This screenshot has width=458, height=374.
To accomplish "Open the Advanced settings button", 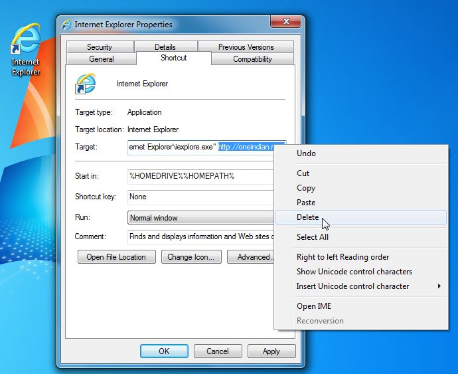I will pyautogui.click(x=251, y=257).
